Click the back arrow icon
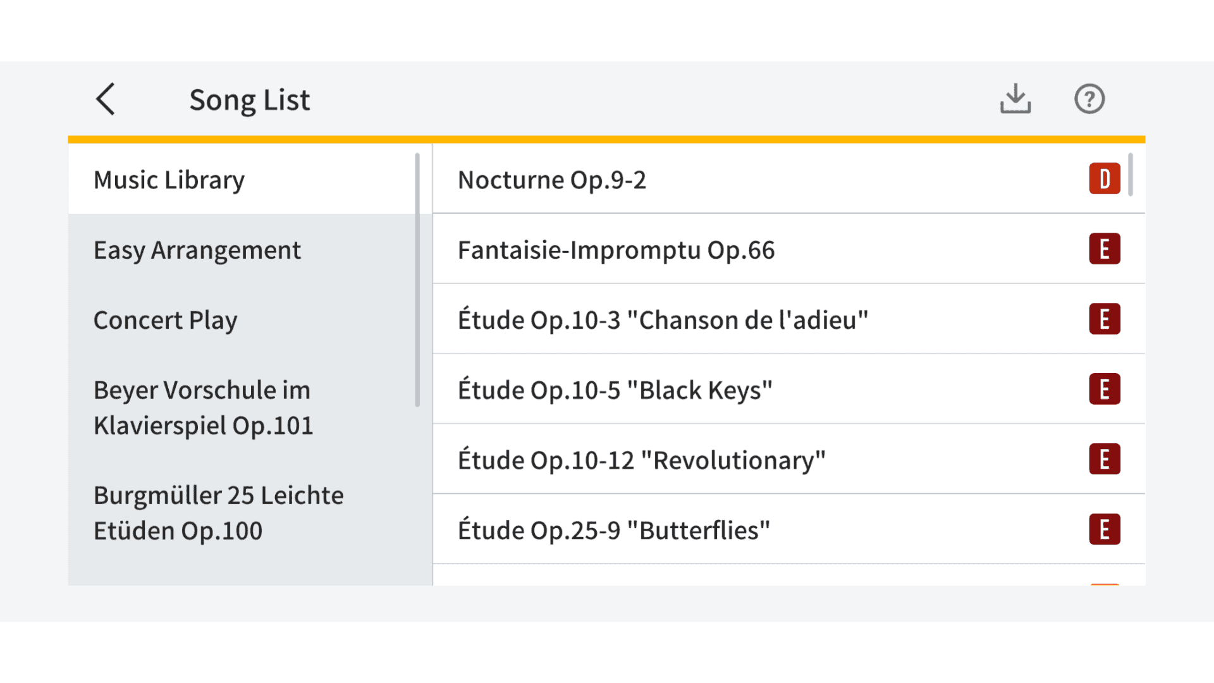This screenshot has height=683, width=1214. coord(106,99)
